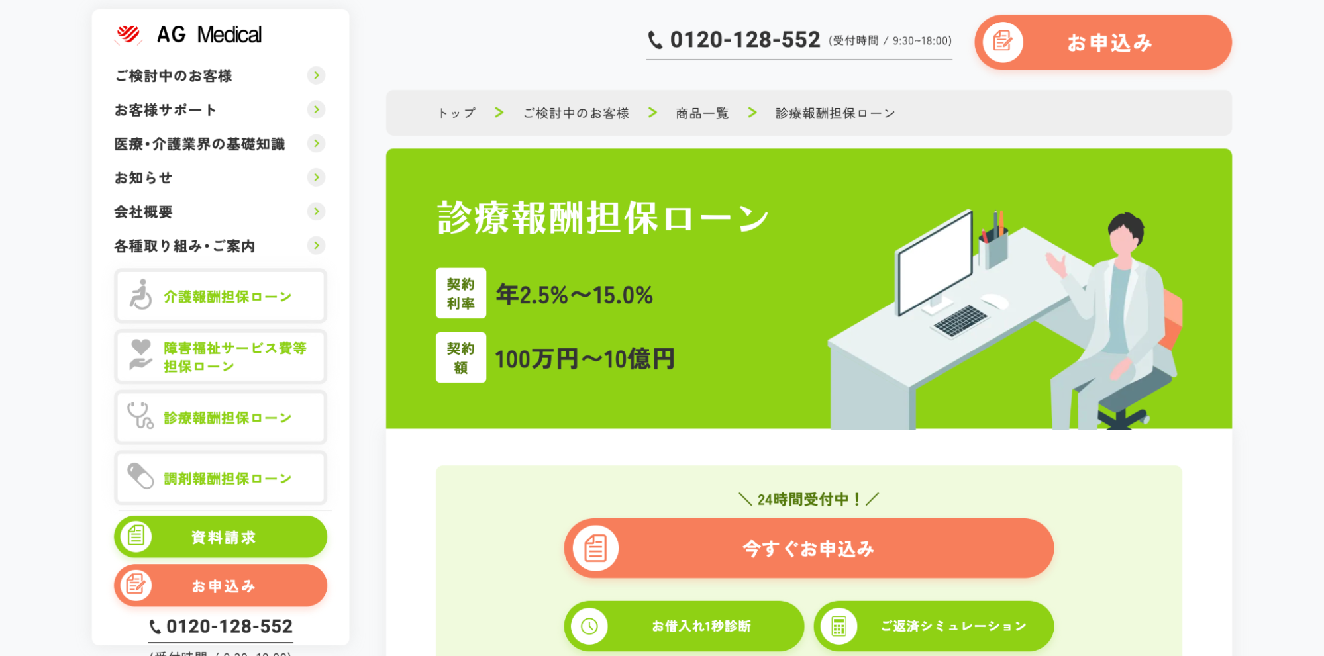This screenshot has width=1324, height=656.
Task: Go to トップ in the breadcrumb
Action: [x=457, y=113]
